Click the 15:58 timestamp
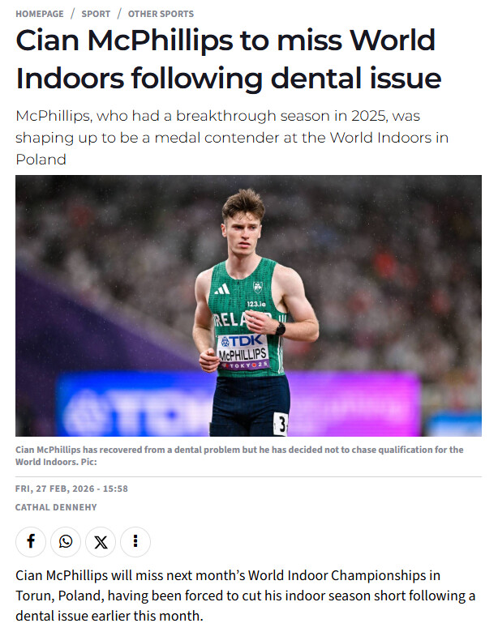The image size is (498, 636). (x=114, y=489)
